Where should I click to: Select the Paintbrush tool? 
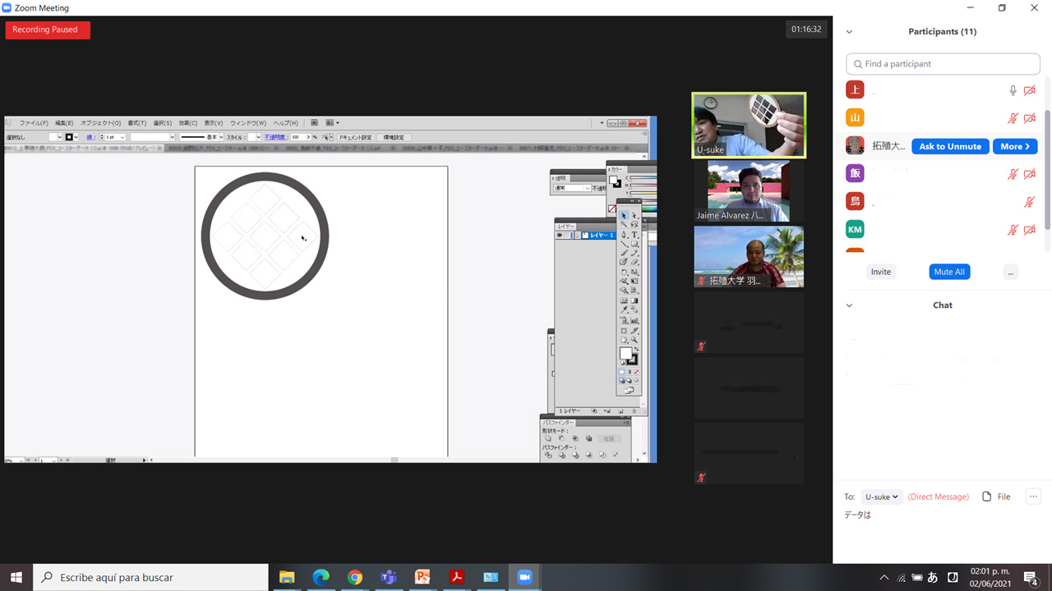(624, 253)
